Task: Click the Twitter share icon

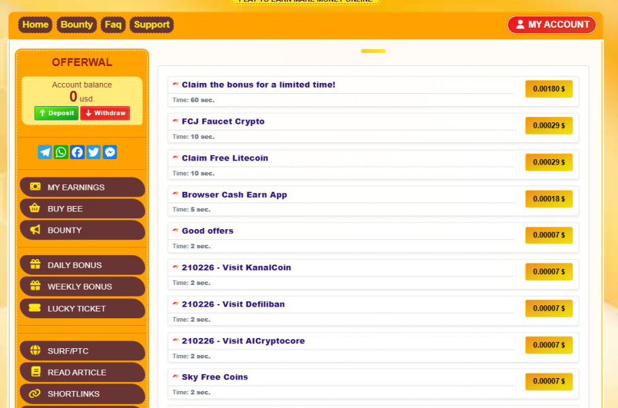Action: [x=94, y=152]
